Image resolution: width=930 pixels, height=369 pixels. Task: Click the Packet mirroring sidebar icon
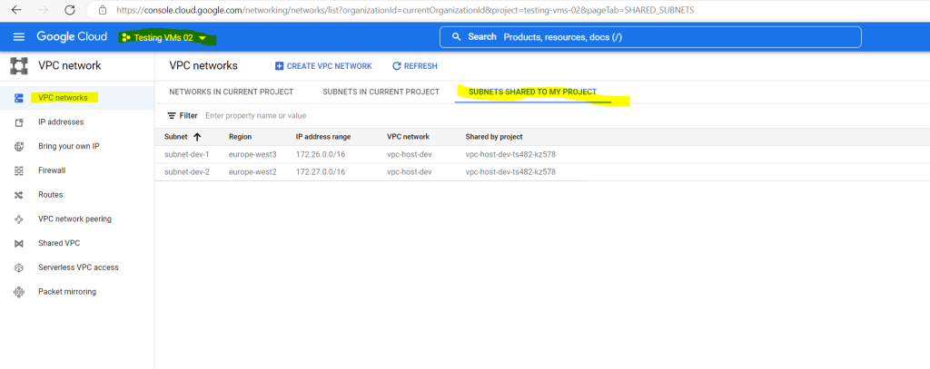pos(19,292)
